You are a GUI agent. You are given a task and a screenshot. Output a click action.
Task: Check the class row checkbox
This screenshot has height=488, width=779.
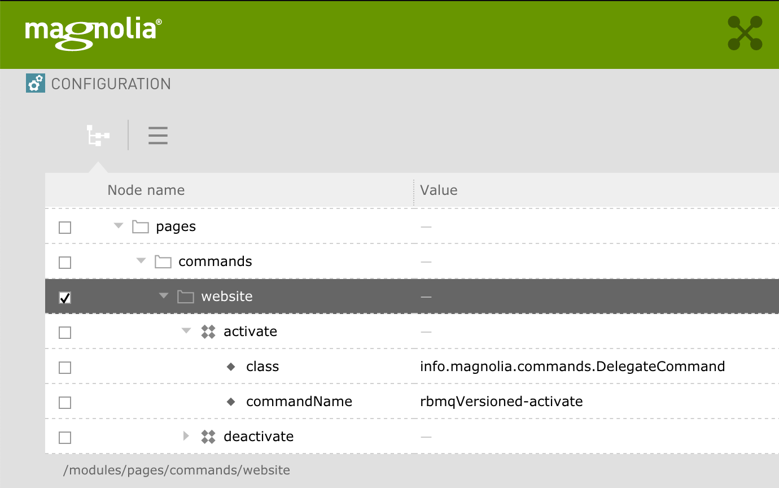tap(65, 368)
